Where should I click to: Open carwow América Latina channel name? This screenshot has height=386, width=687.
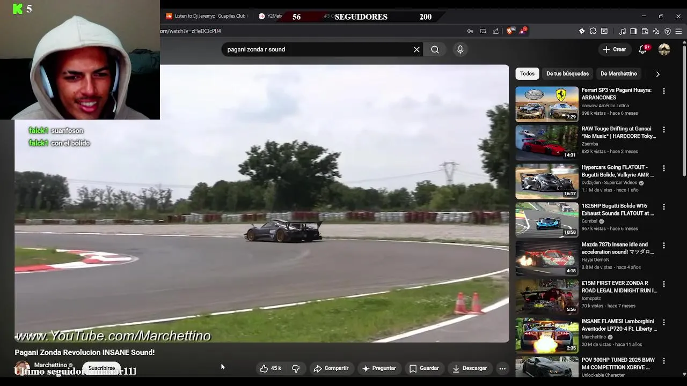(x=605, y=106)
